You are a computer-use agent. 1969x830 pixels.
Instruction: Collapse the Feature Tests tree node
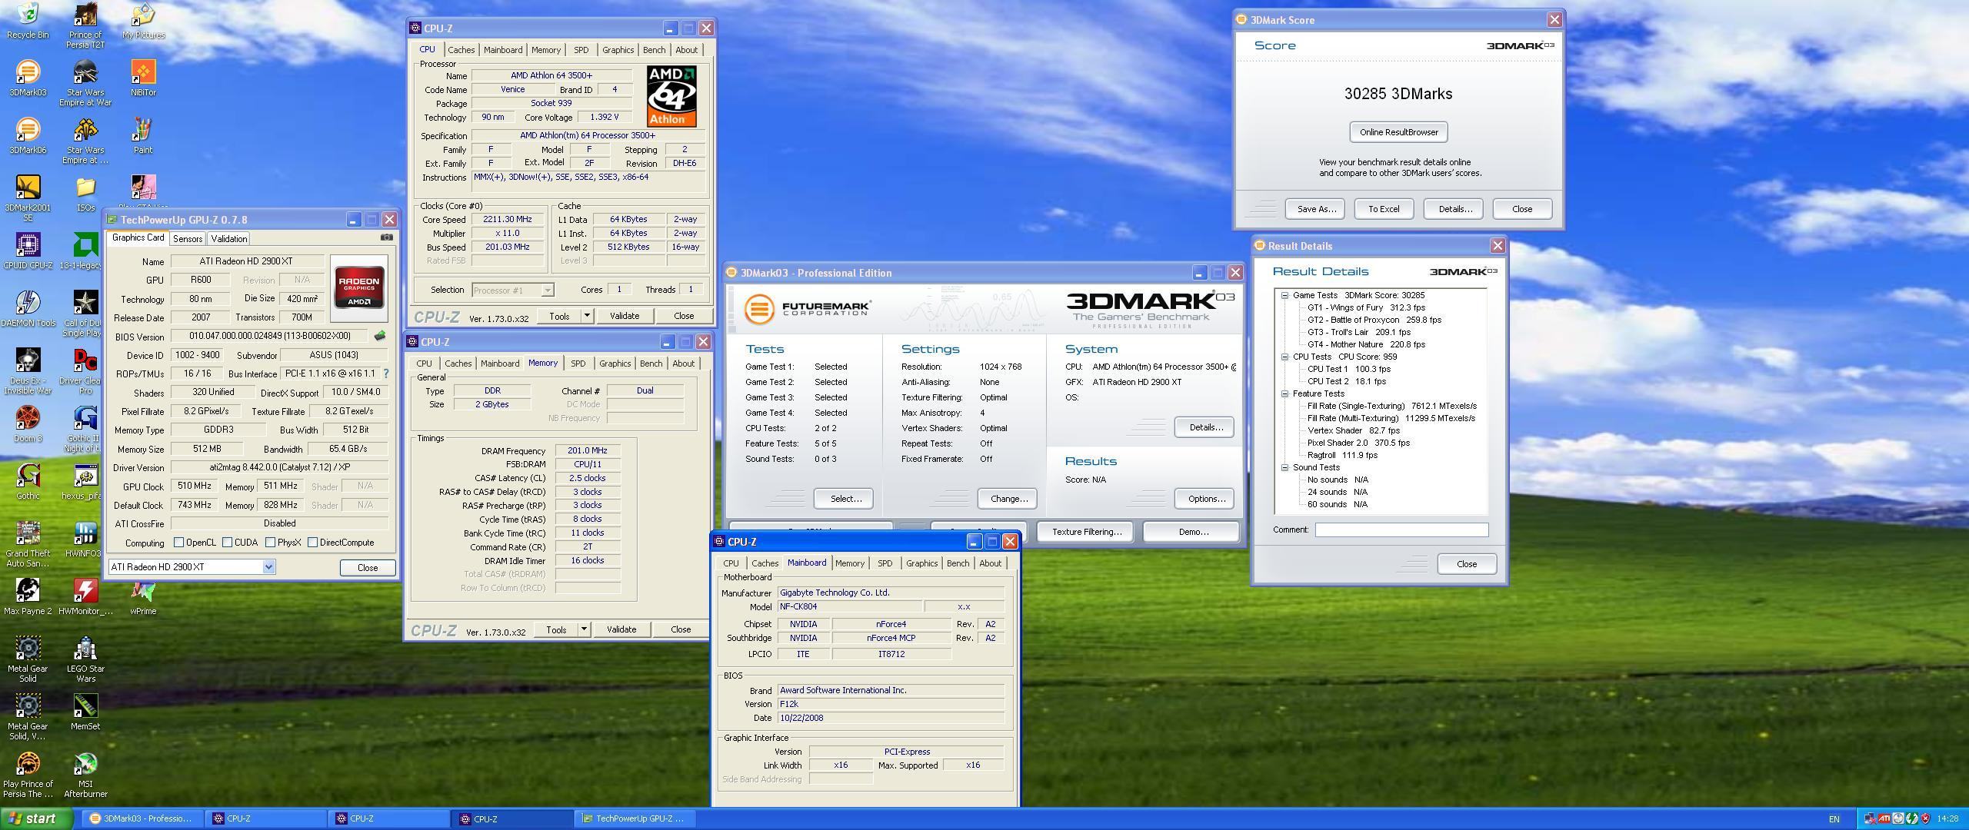1284,393
